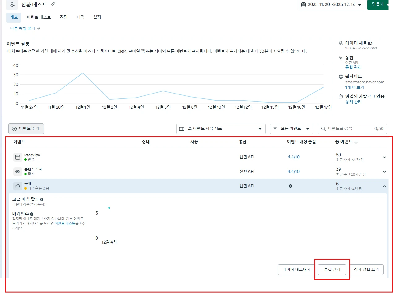Screen dimensions: 393x293
Task: Click the 구매 purchase event icon
Action: click(18, 186)
